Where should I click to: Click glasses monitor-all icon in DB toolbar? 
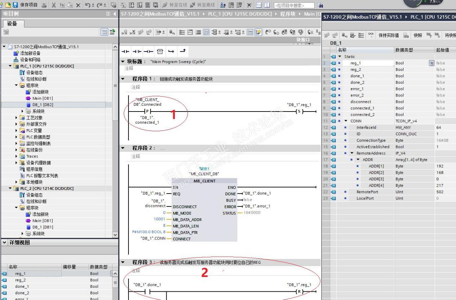click(370, 35)
